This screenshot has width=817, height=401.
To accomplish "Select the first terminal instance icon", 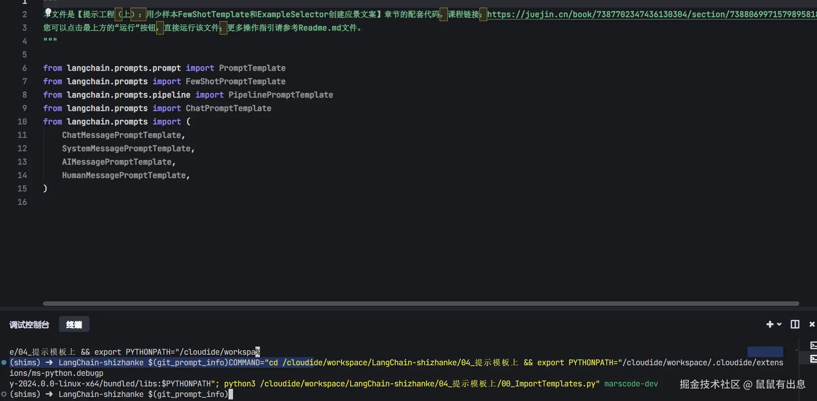I will [x=813, y=345].
